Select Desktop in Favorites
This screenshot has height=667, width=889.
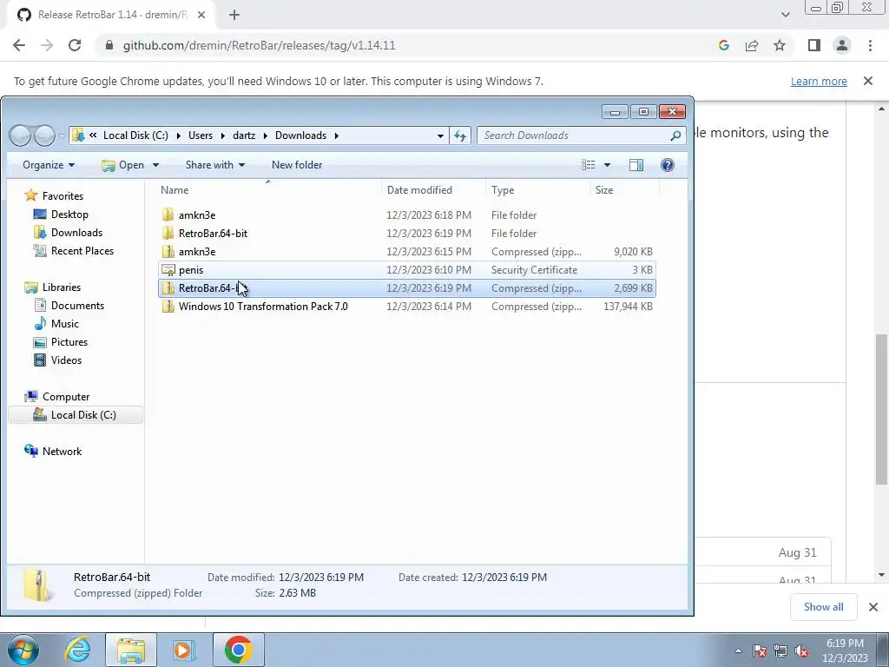[69, 215]
